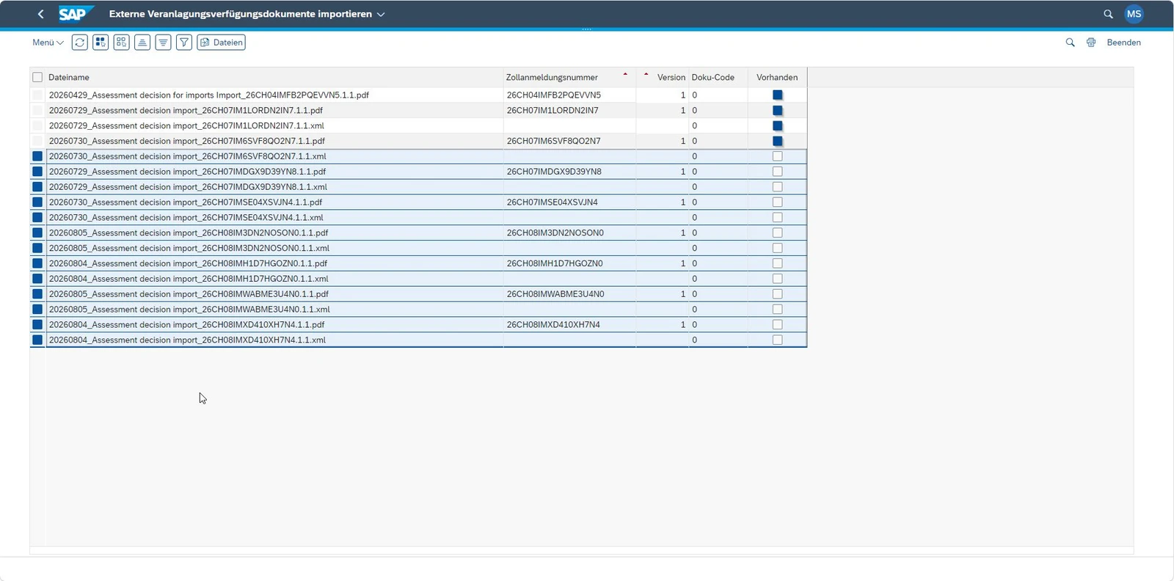The width and height of the screenshot is (1174, 581).
Task: Click the Beenden button
Action: pos(1123,43)
